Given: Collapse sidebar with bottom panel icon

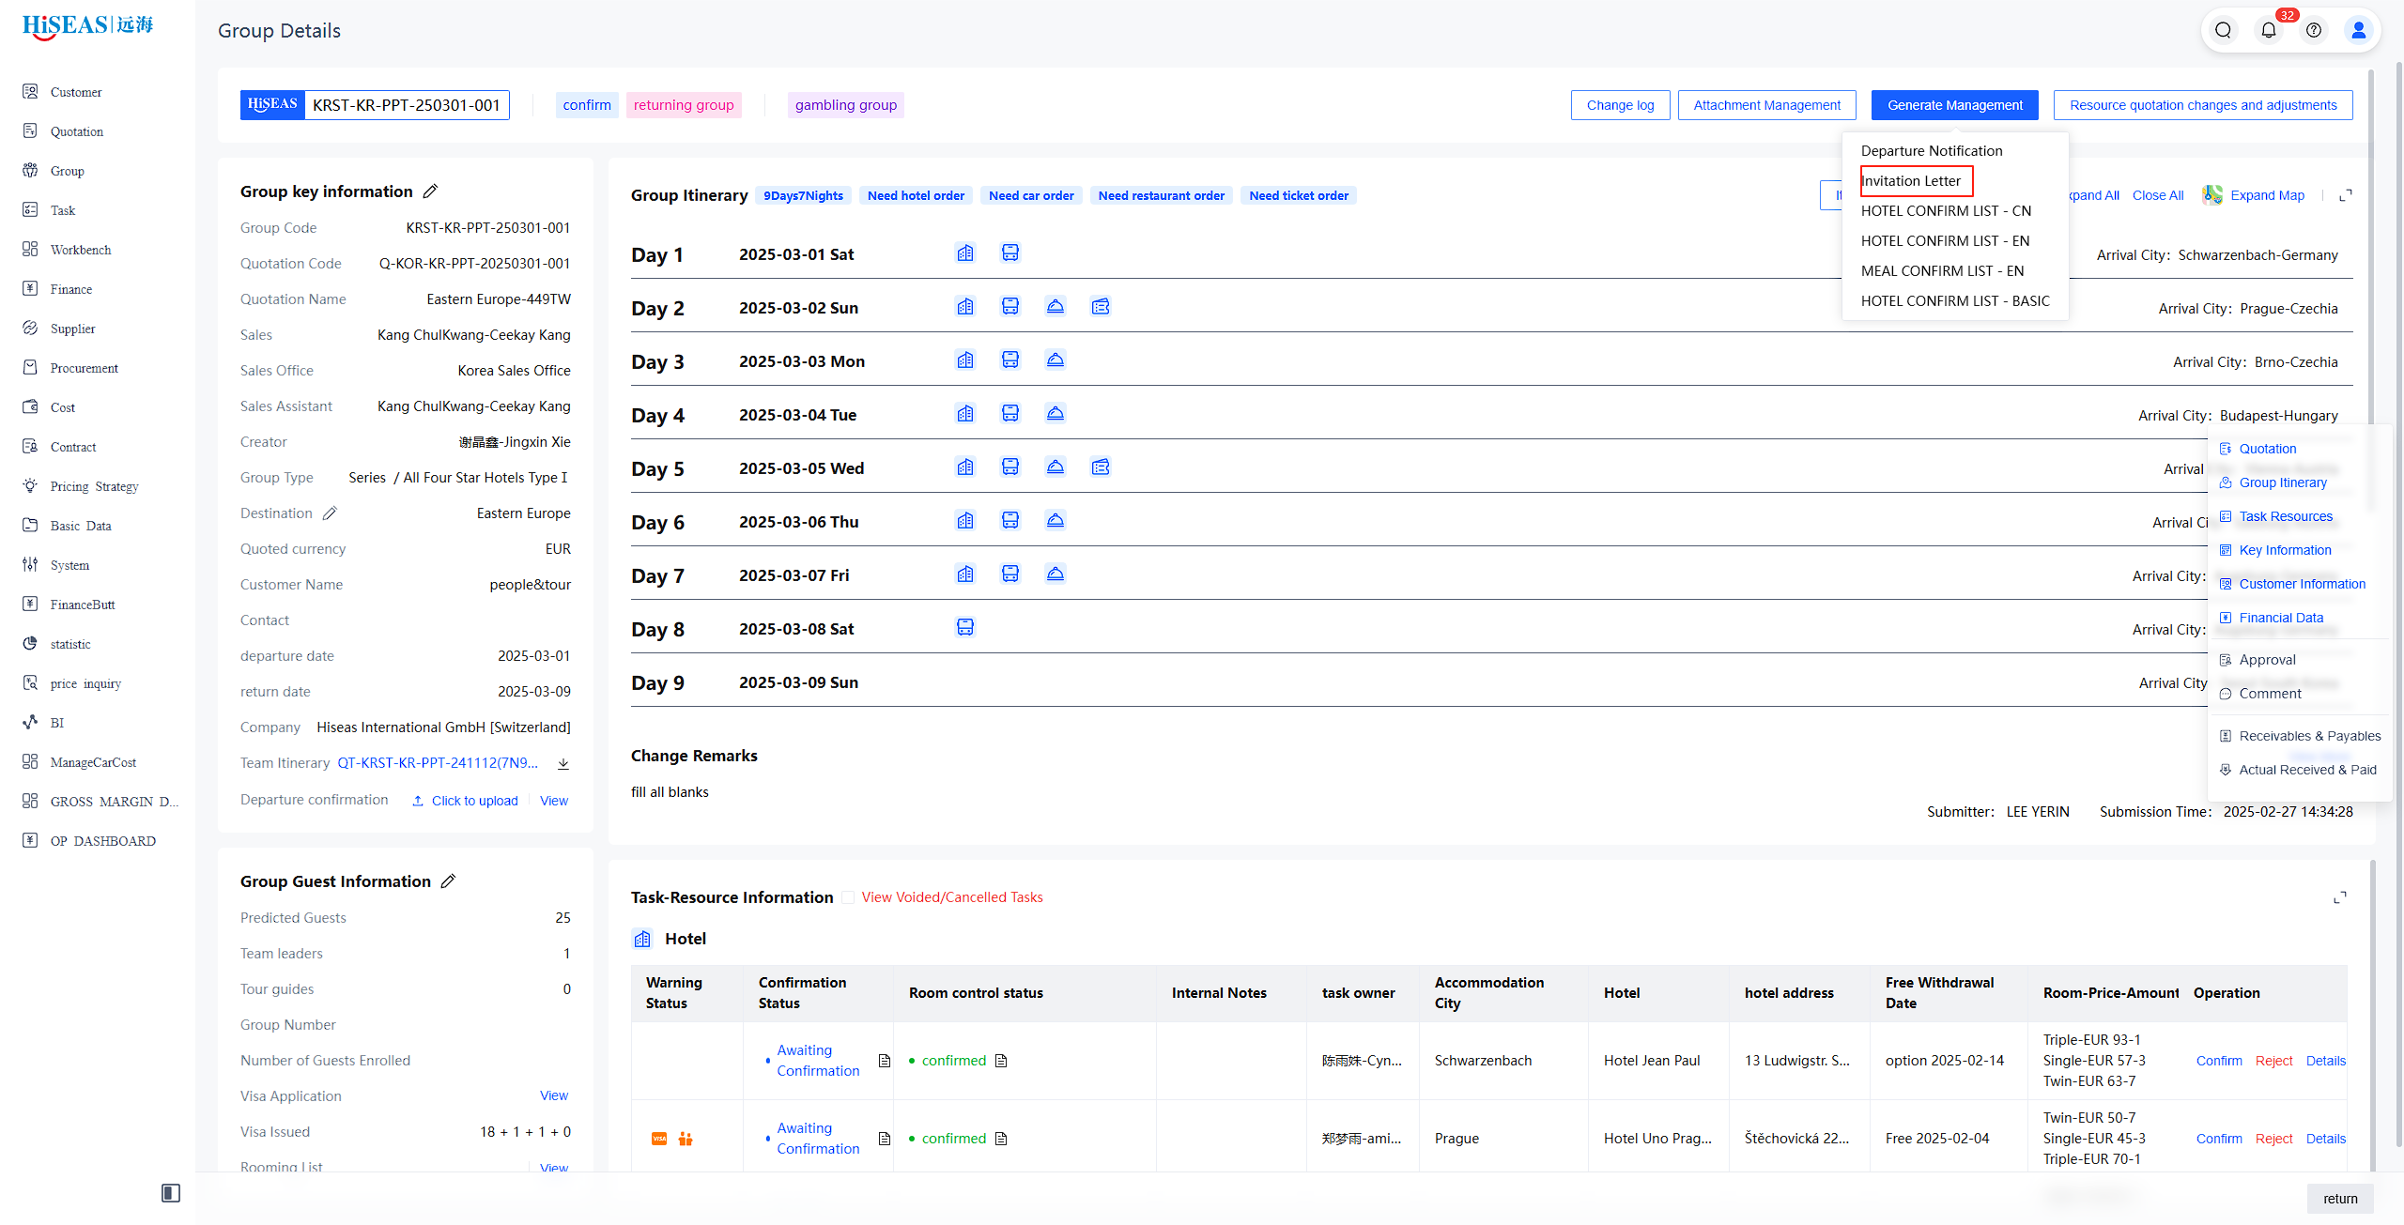Looking at the screenshot, I should click(x=171, y=1193).
